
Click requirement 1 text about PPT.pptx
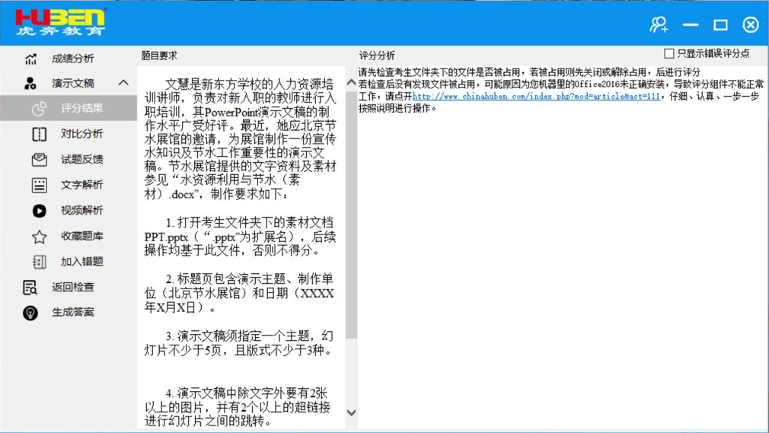(x=240, y=237)
